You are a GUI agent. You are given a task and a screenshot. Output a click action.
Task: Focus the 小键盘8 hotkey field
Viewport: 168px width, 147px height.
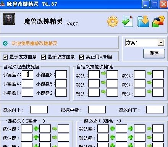click(x=61, y=74)
